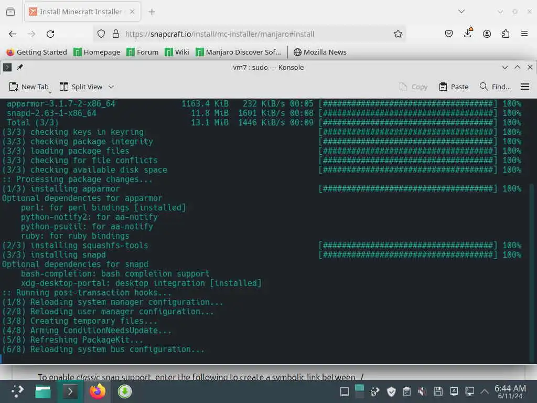537x403 pixels.
Task: Switch to the Konsole taskbar entry
Action: (x=70, y=391)
